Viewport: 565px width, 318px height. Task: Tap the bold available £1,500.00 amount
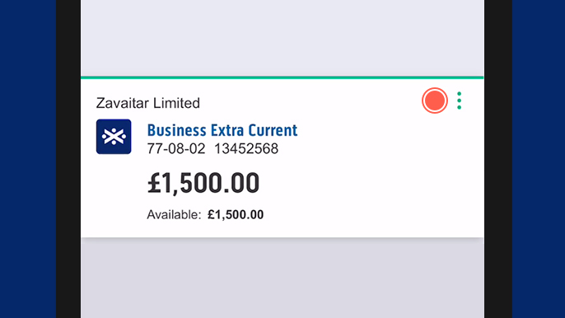(236, 215)
